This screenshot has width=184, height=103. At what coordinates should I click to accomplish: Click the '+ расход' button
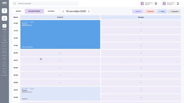pos(150,11)
